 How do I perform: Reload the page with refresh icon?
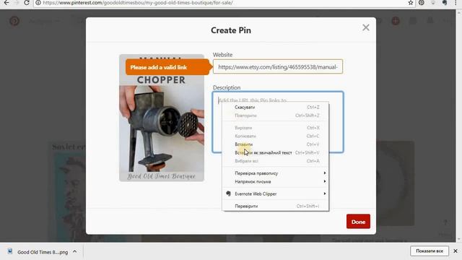click(27, 3)
